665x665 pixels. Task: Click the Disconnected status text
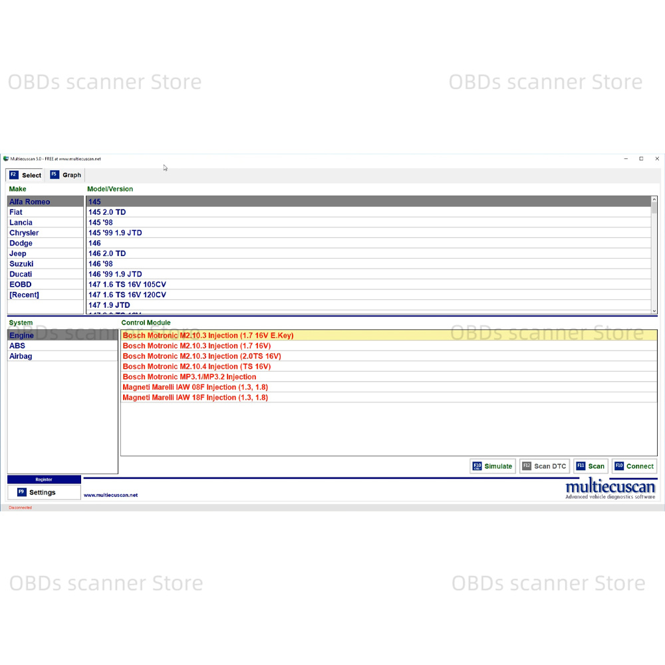click(x=21, y=507)
